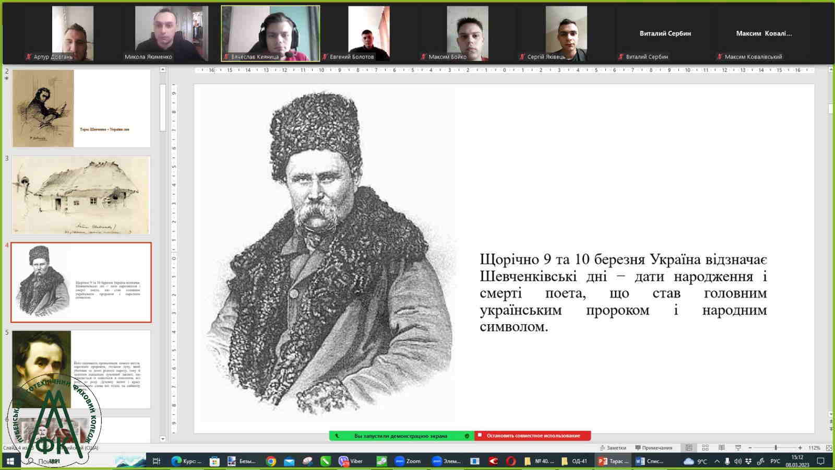The height and width of the screenshot is (470, 835).
Task: Open Viber from the taskbar
Action: (351, 461)
